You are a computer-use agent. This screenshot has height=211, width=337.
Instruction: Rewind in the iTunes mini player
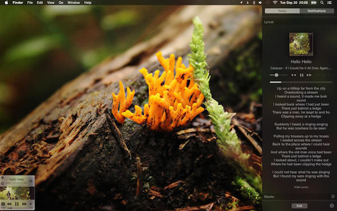(x=9, y=204)
